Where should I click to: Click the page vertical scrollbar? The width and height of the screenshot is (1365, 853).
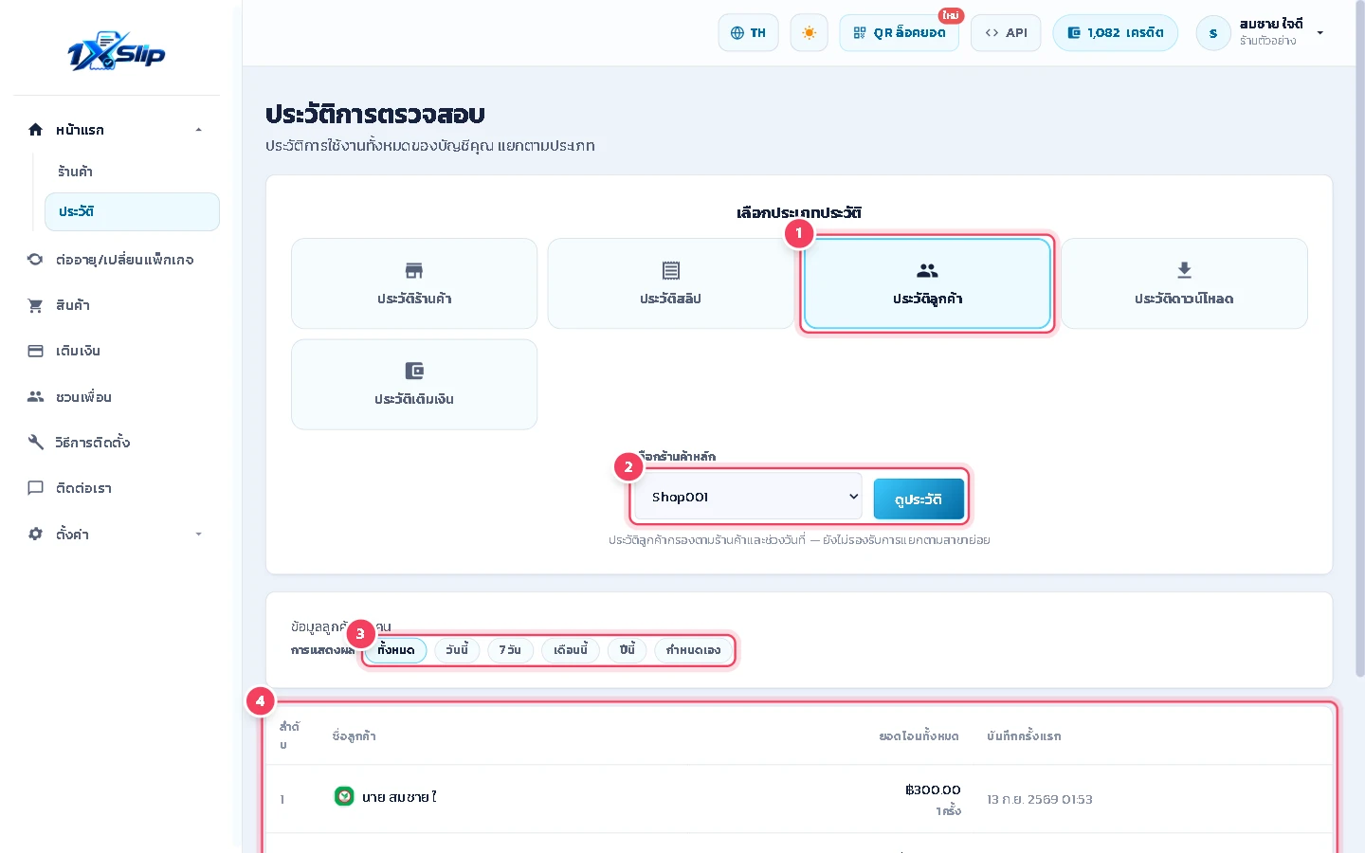tap(1360, 338)
